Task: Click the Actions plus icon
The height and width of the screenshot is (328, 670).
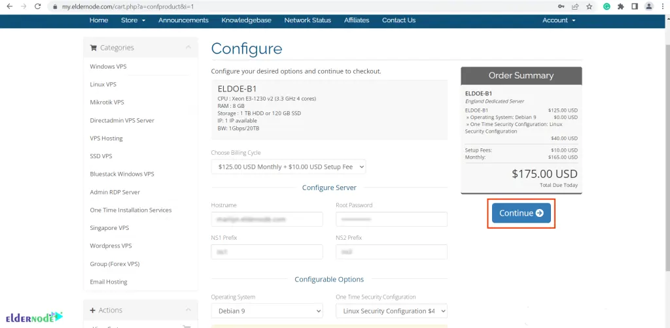Action: pos(93,310)
